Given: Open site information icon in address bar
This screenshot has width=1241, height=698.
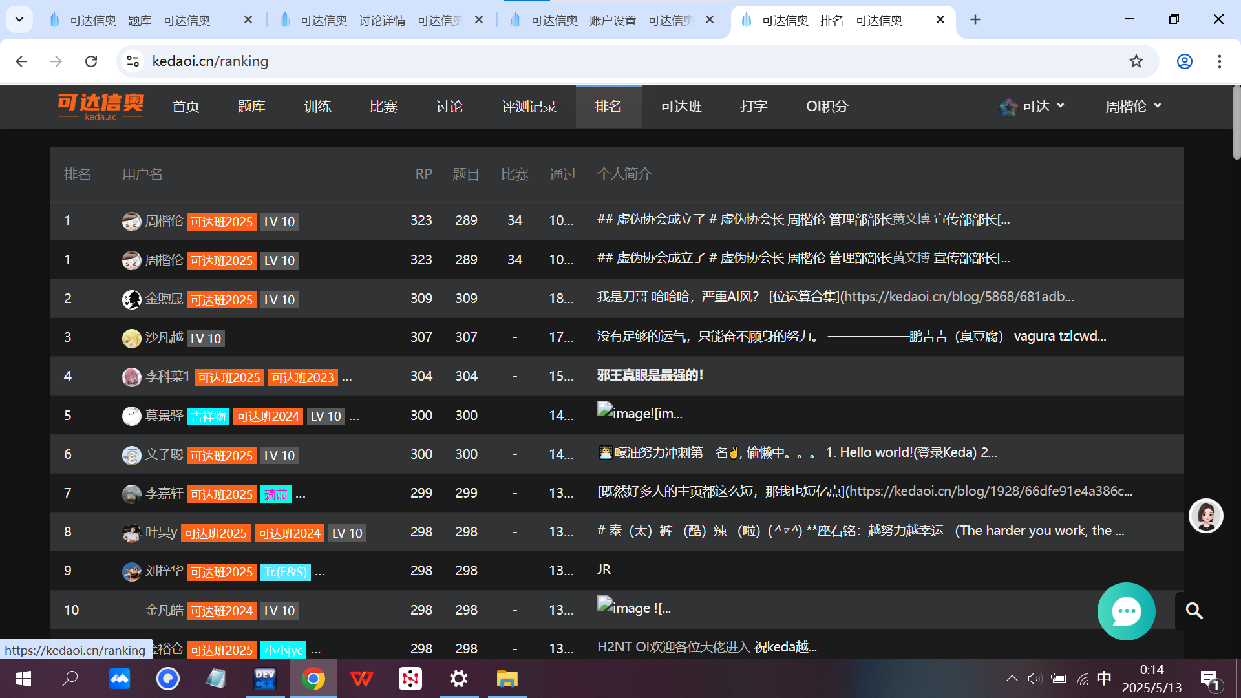Looking at the screenshot, I should [x=133, y=61].
